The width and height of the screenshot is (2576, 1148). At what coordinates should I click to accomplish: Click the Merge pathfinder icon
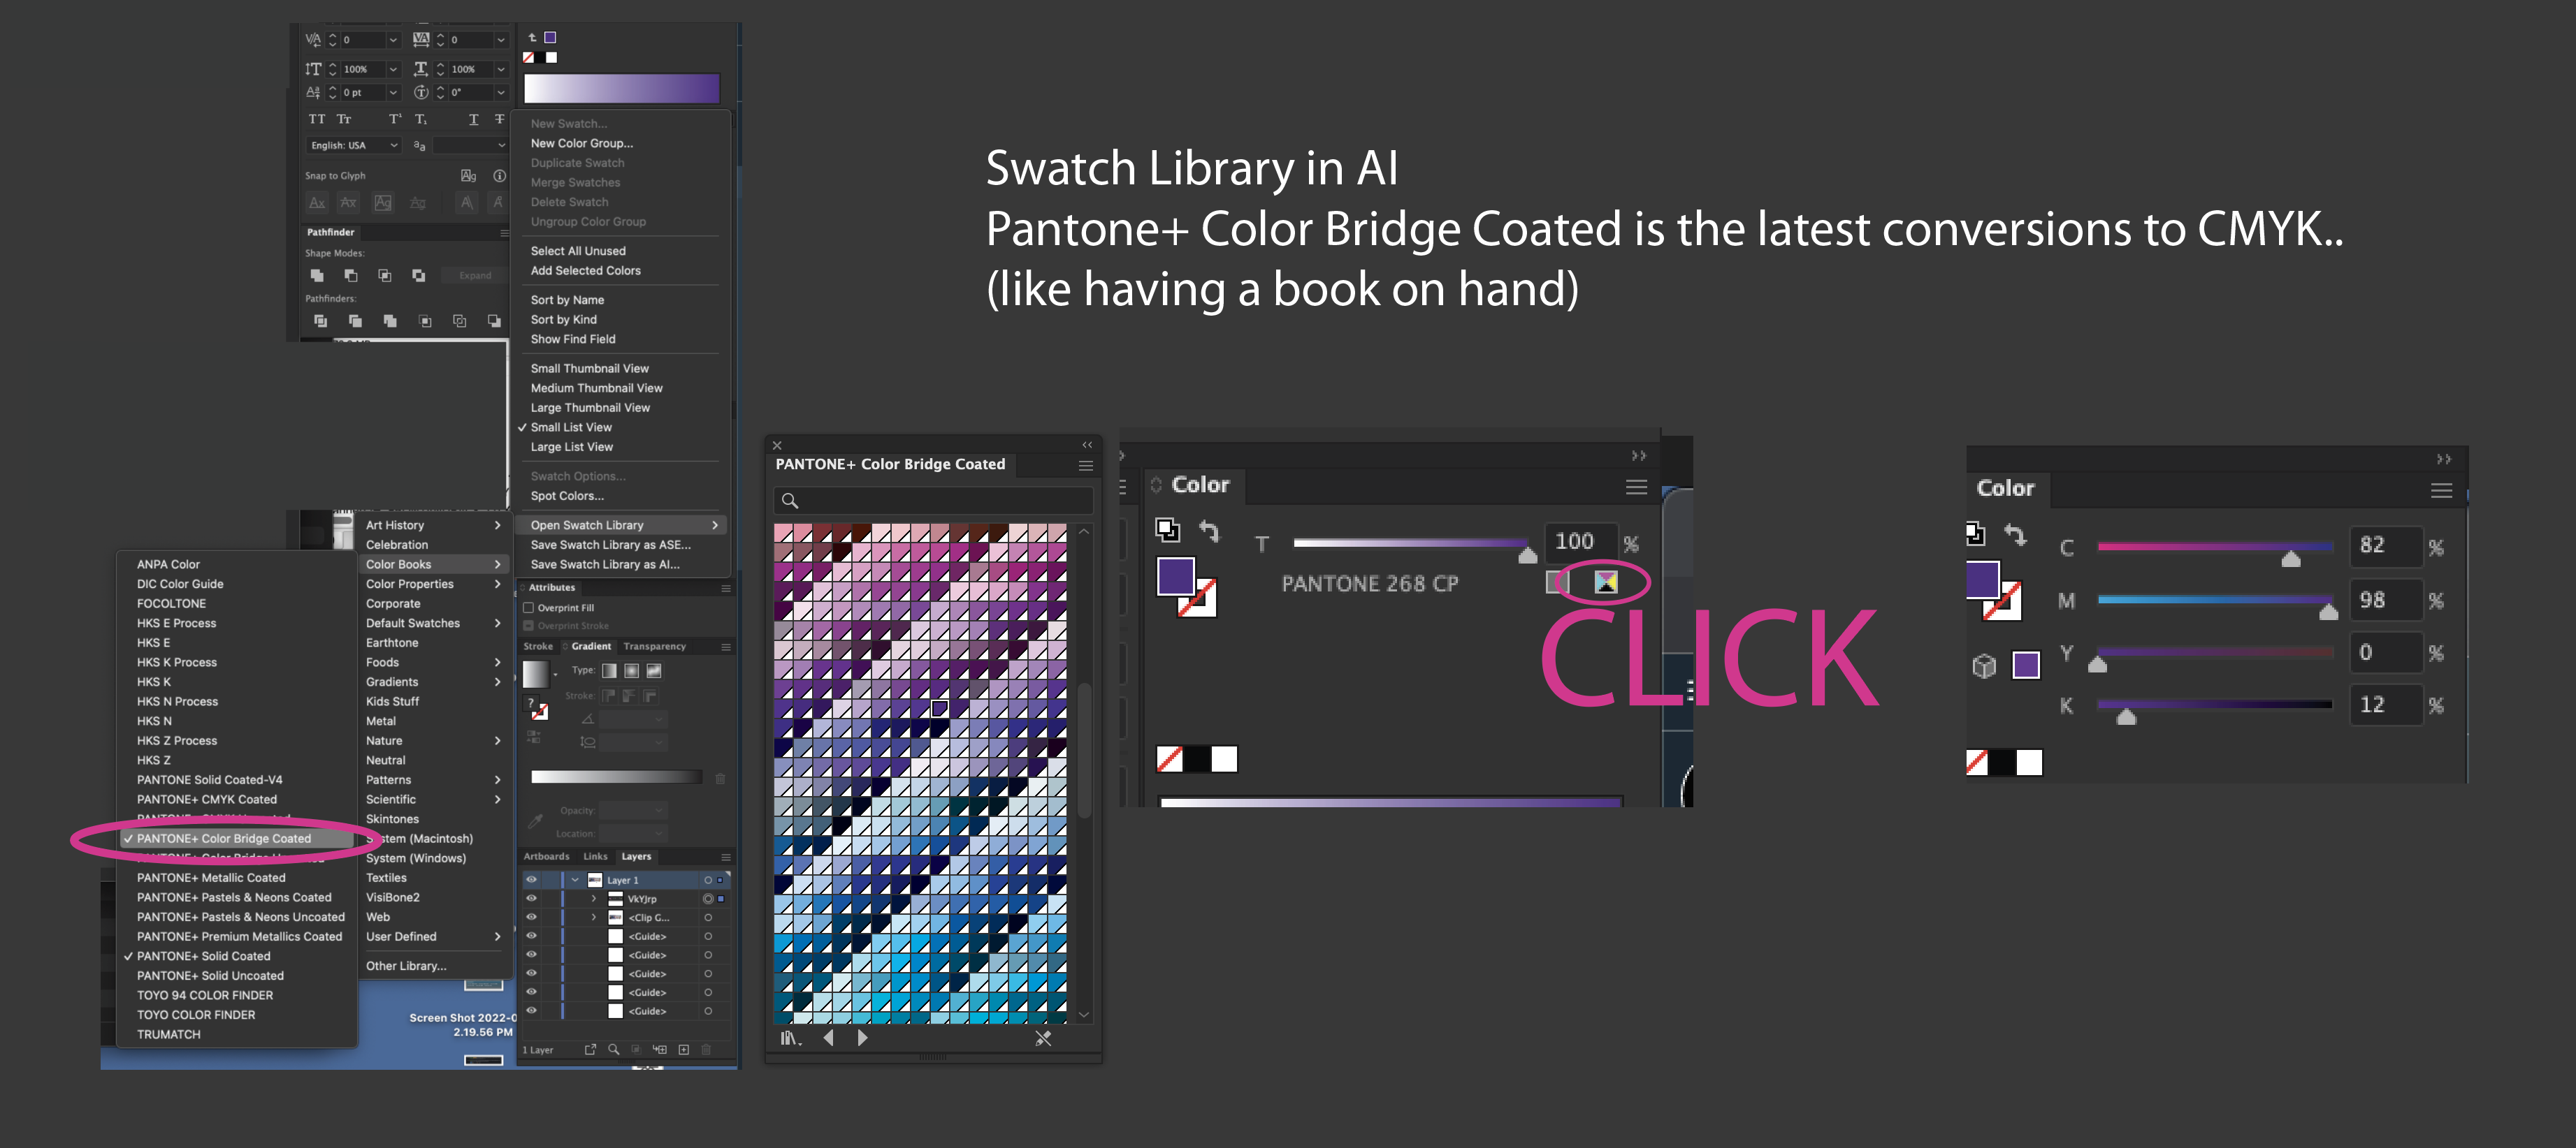[x=390, y=321]
